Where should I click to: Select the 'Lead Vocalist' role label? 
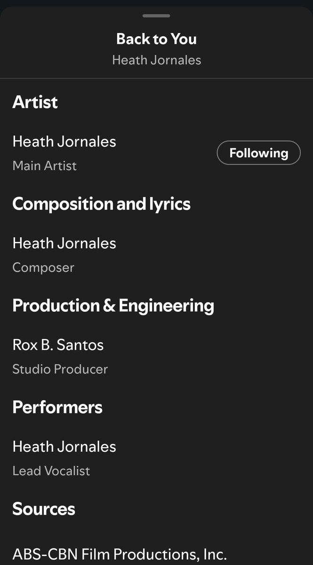[51, 471]
